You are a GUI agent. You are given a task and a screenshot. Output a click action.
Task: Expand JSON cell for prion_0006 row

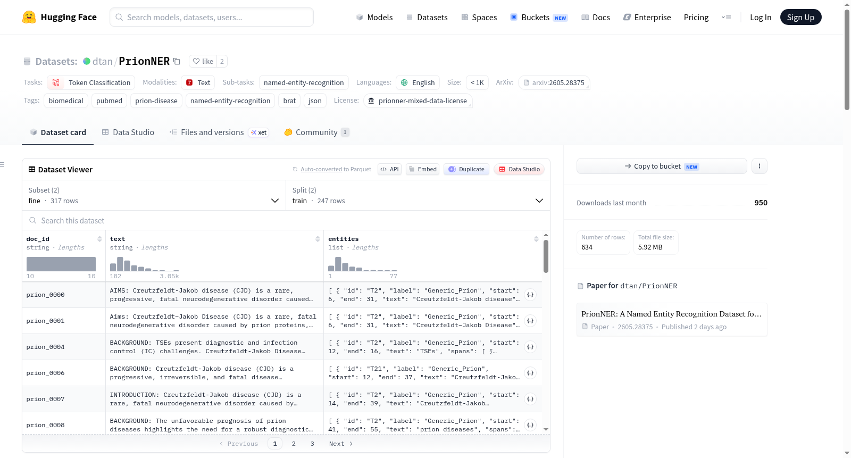pos(530,373)
